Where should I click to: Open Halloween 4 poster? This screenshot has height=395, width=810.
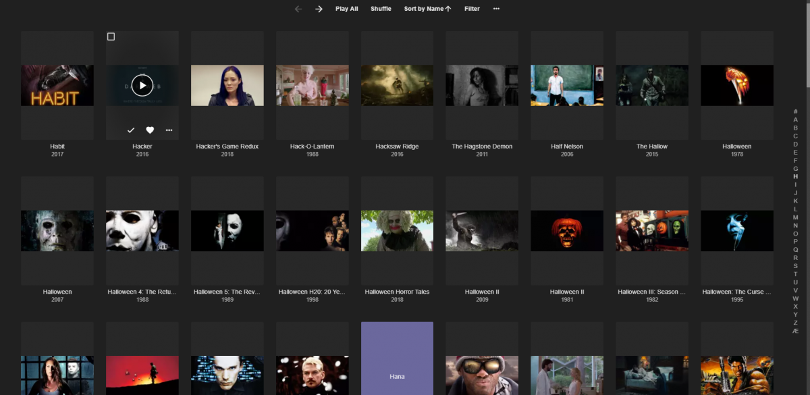142,231
